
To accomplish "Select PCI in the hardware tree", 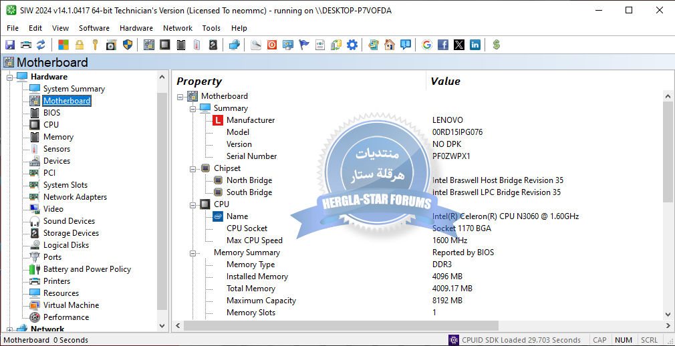I will pos(49,173).
